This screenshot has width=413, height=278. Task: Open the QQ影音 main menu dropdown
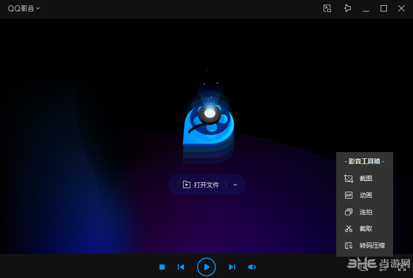[24, 8]
